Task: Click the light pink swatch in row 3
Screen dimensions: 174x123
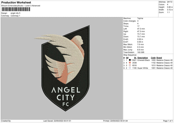Action: click(x=130, y=65)
